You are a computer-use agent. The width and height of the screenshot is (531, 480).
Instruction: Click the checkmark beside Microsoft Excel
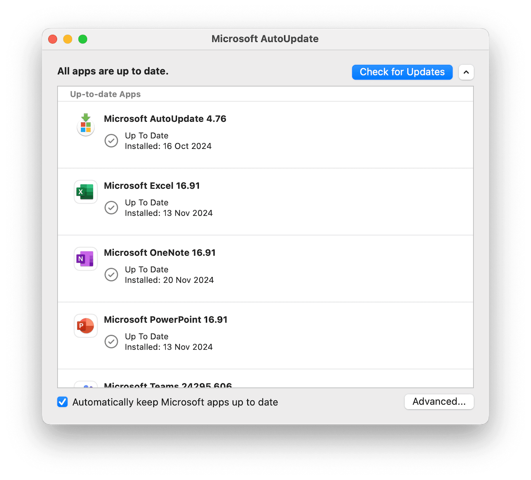click(x=111, y=207)
